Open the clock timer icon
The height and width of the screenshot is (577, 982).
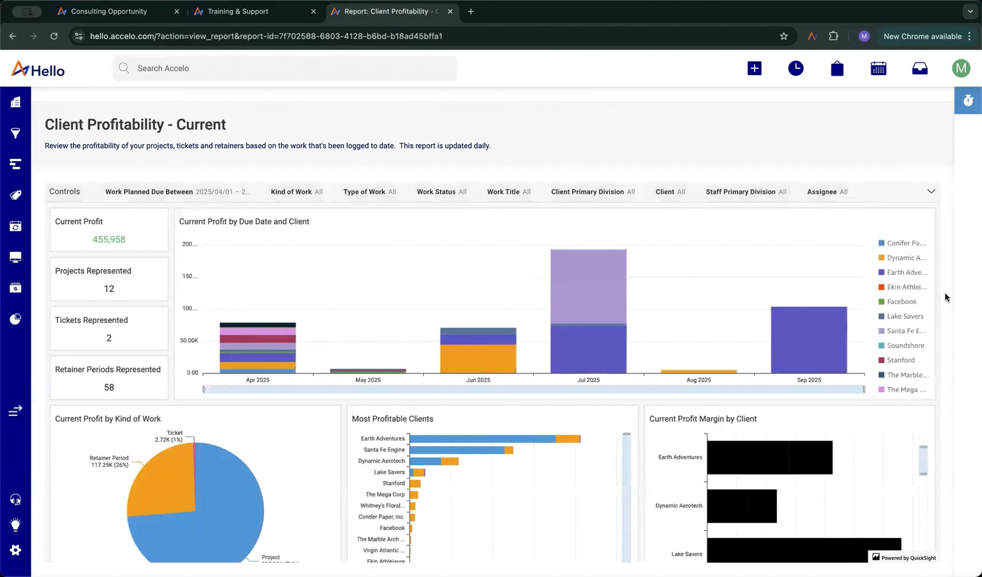tap(795, 68)
